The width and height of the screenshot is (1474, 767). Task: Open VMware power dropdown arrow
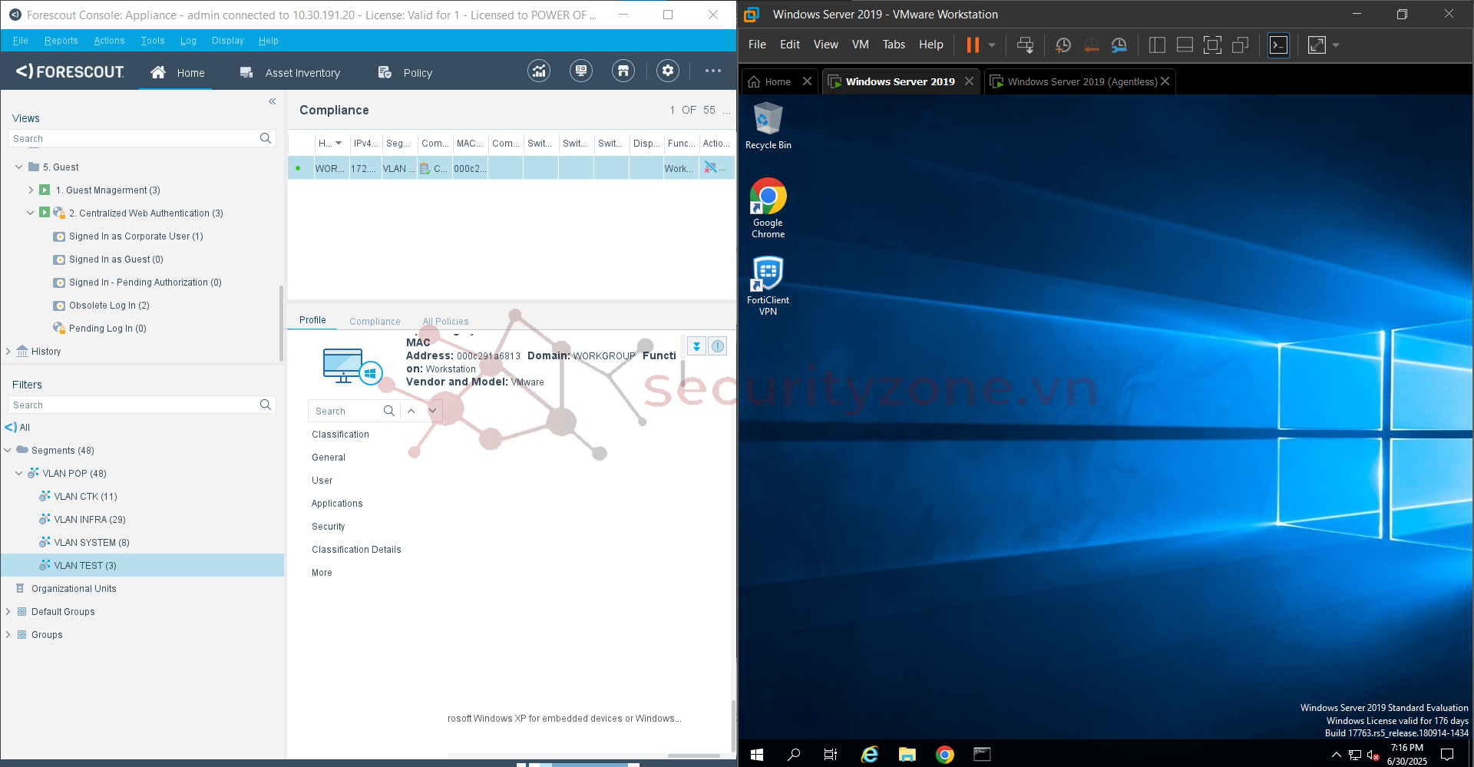(992, 45)
